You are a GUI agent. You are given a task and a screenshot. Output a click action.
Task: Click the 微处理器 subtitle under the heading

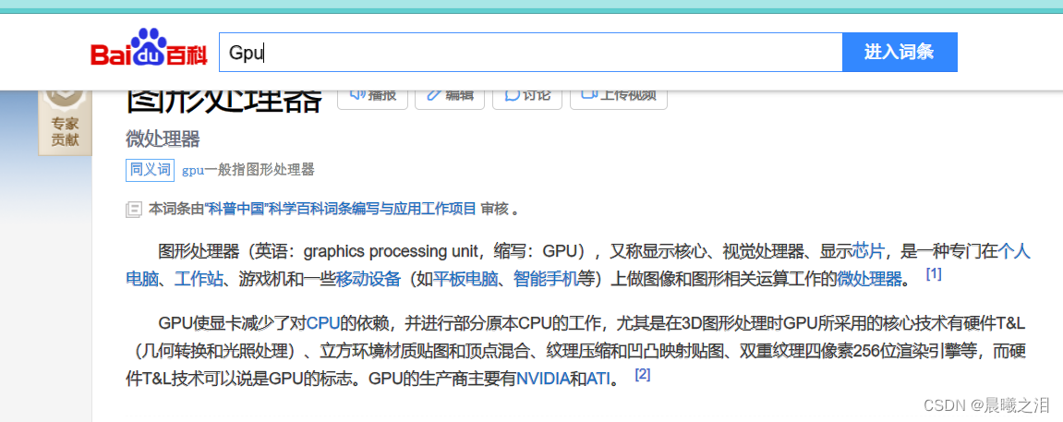pos(163,139)
